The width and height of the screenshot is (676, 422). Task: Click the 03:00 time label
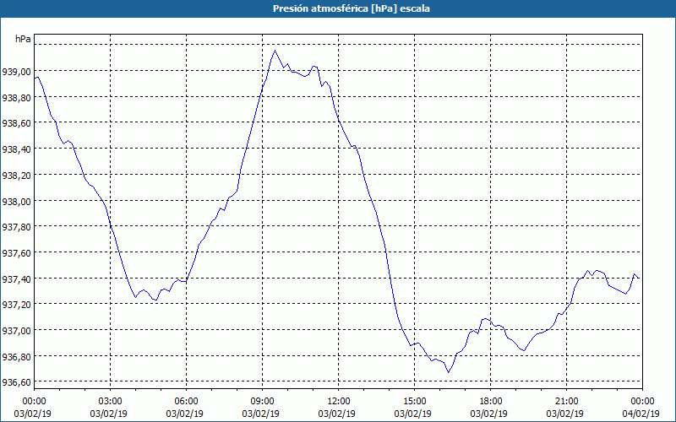[x=111, y=402]
